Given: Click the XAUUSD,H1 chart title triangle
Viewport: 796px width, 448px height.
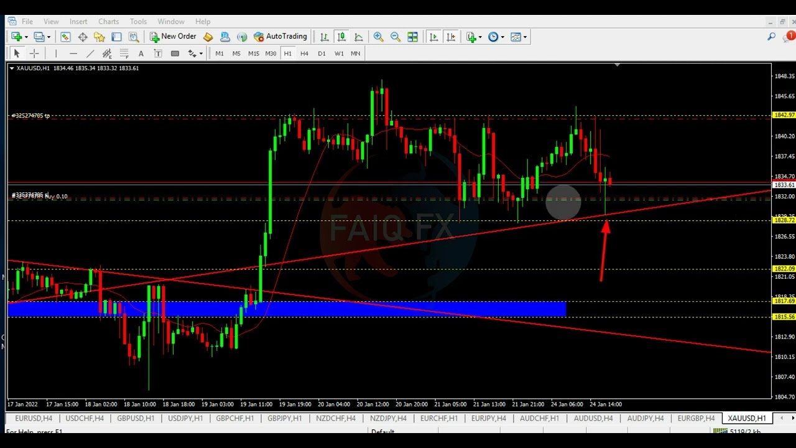Looking at the screenshot, I should [x=12, y=68].
